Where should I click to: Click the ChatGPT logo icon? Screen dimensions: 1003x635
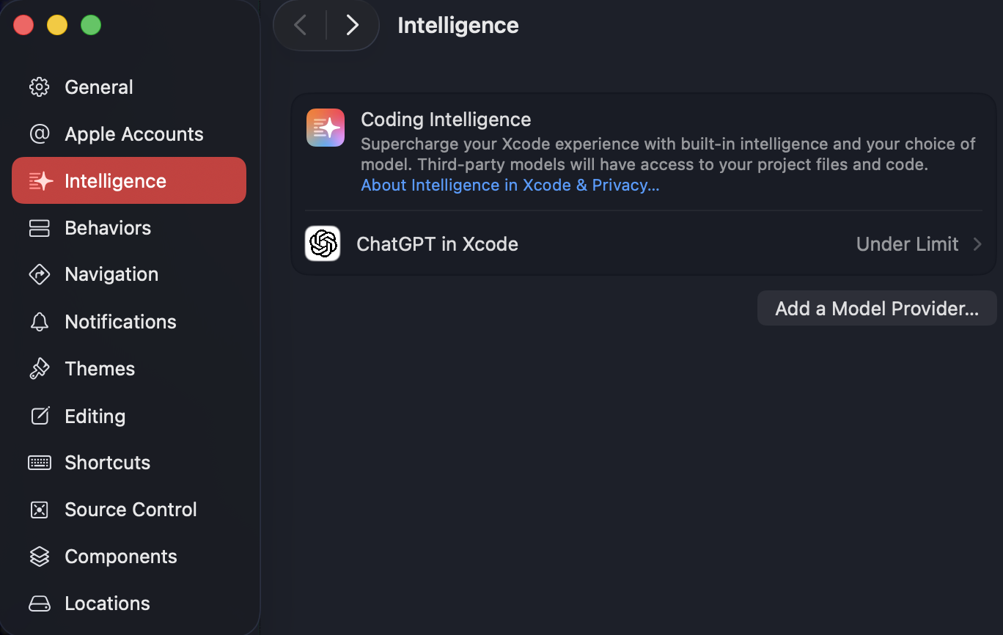323,243
